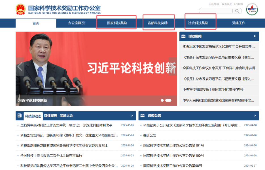Open the 搬迁公告 notice link
The height and width of the screenshot is (170, 265).
150,135
